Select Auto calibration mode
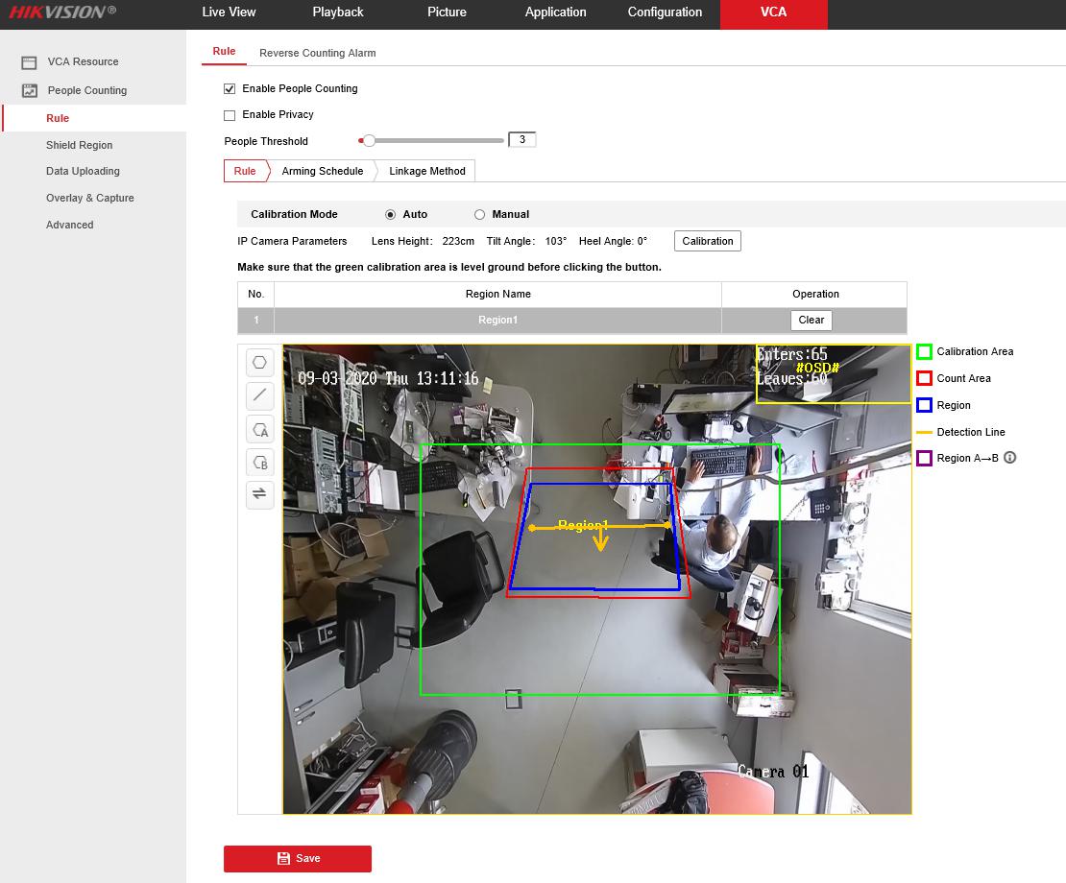1066x883 pixels. tap(390, 215)
